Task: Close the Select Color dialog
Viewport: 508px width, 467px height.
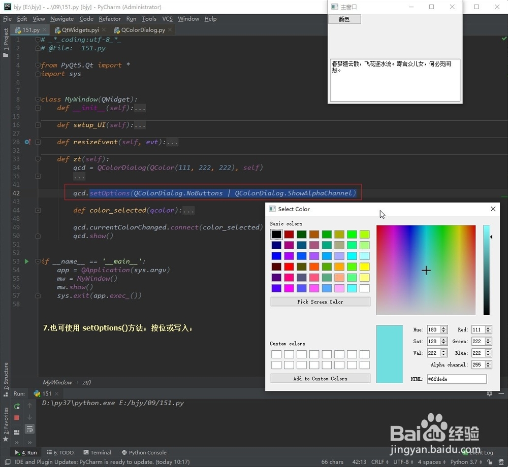Action: pos(493,209)
